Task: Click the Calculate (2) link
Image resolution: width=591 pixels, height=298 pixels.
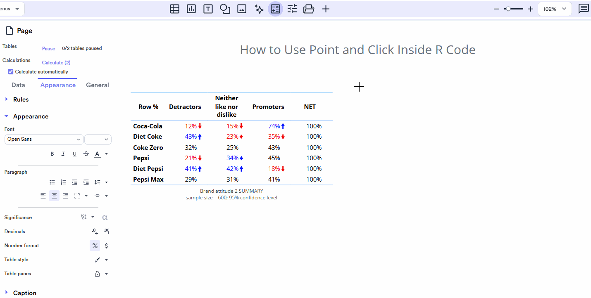Action: point(56,63)
